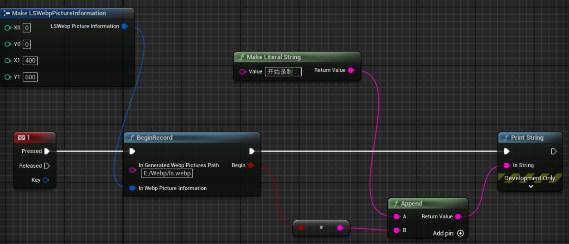Click the Print String In String pin
This screenshot has width=569, height=244.
click(506, 165)
